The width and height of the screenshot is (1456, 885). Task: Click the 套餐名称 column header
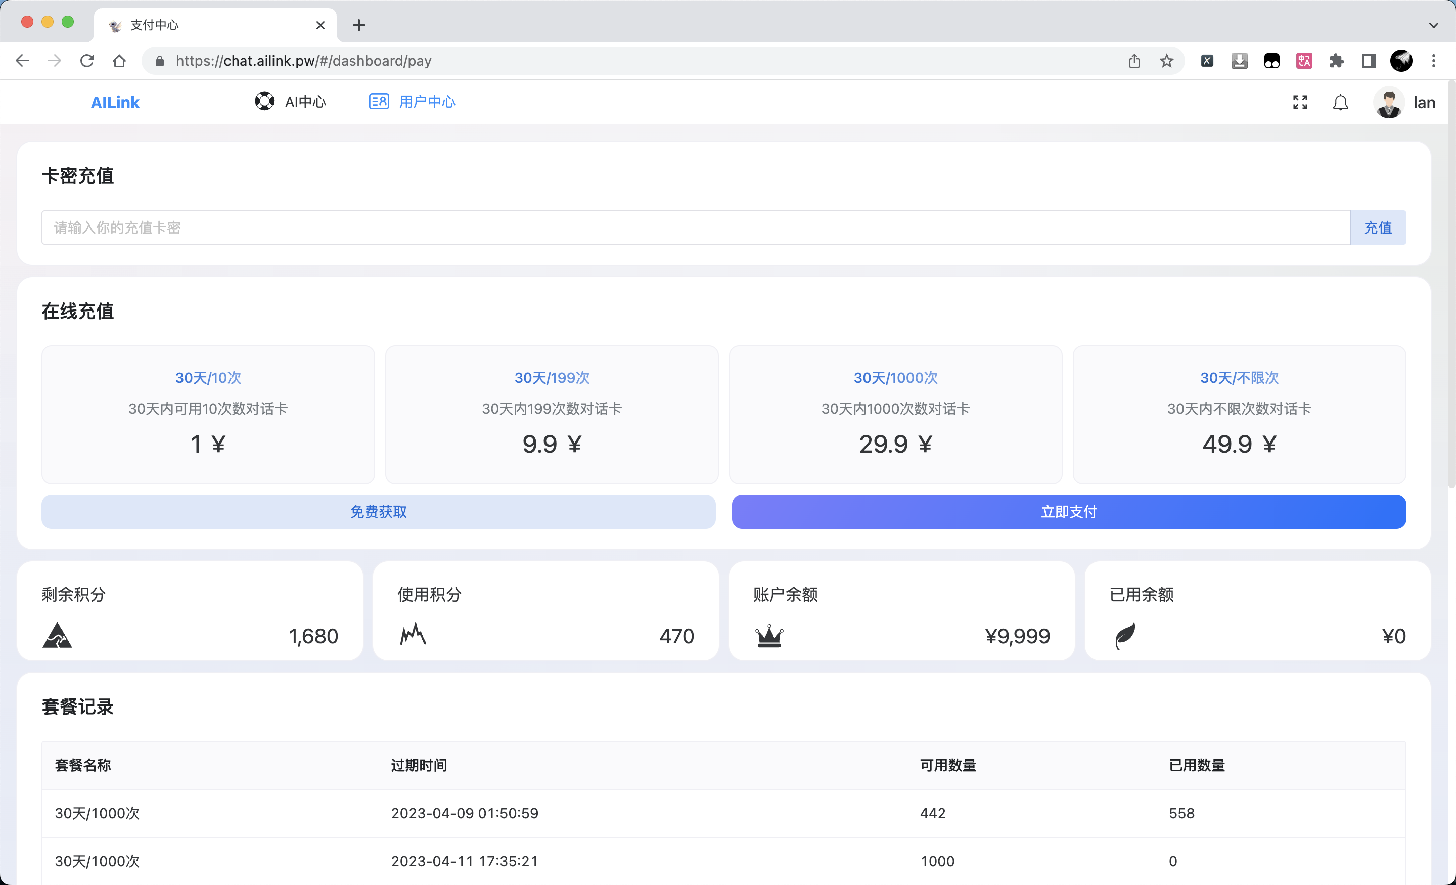coord(83,765)
